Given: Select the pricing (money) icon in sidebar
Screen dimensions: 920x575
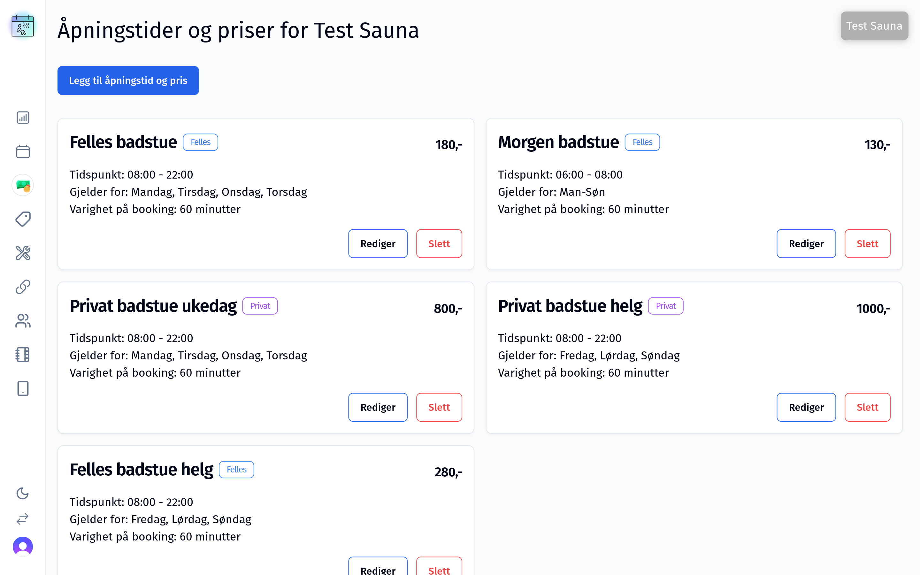Looking at the screenshot, I should [22, 185].
